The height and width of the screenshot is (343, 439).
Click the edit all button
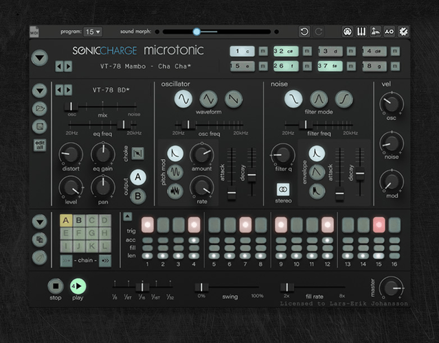coord(40,145)
